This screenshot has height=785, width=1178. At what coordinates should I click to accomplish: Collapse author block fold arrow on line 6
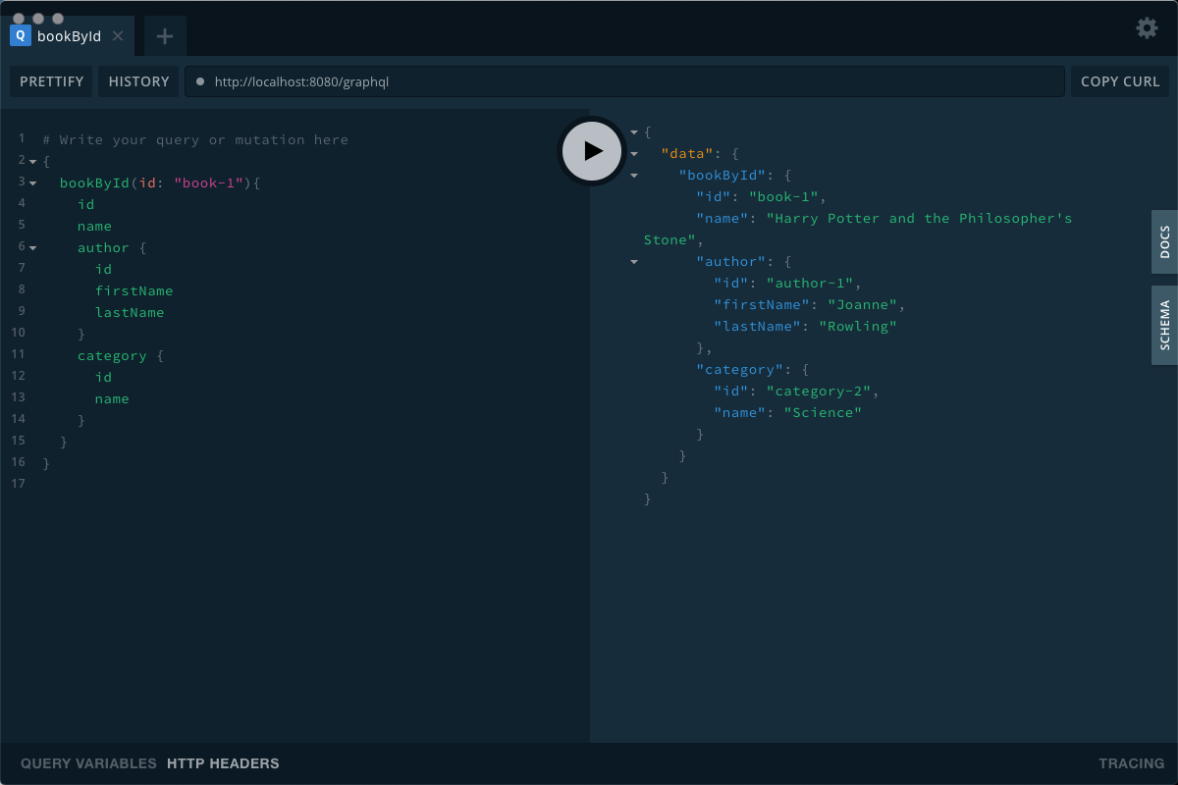pyautogui.click(x=32, y=248)
